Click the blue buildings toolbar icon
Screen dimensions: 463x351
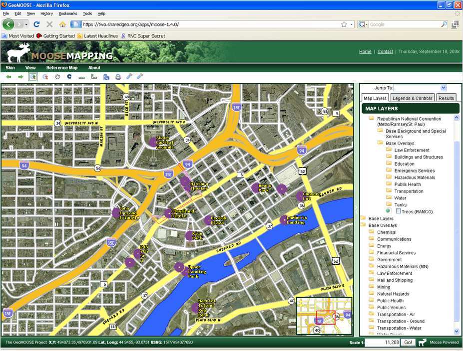(106, 77)
